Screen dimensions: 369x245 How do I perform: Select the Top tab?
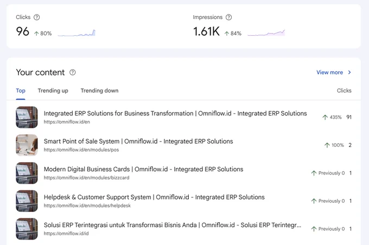click(x=21, y=91)
